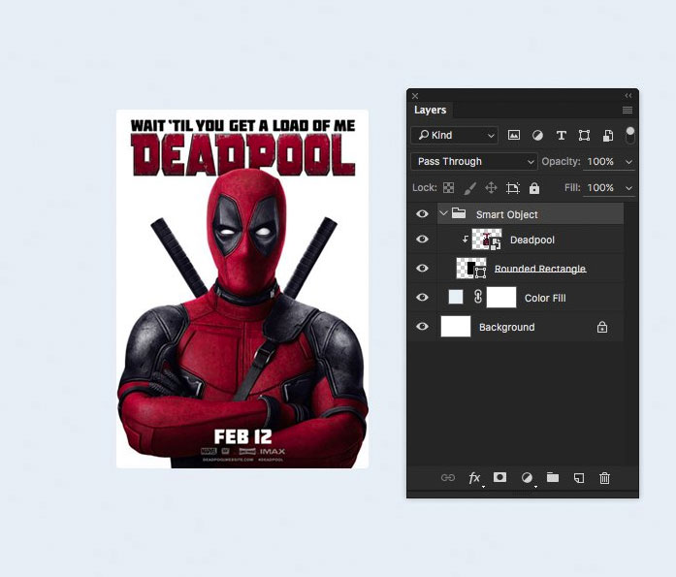Click the clipping mask arrow on Deadpool layer
This screenshot has height=577, width=676.
pyautogui.click(x=466, y=239)
